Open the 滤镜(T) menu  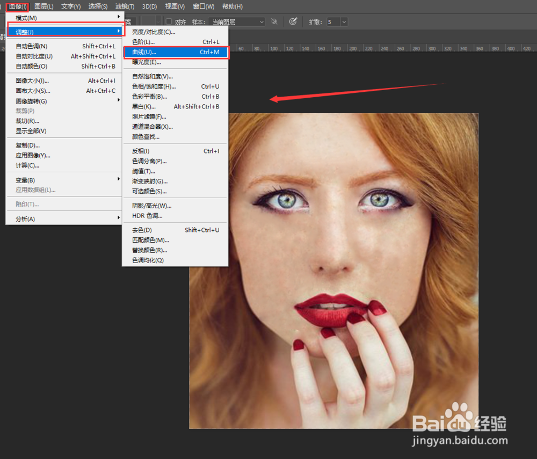click(x=125, y=6)
